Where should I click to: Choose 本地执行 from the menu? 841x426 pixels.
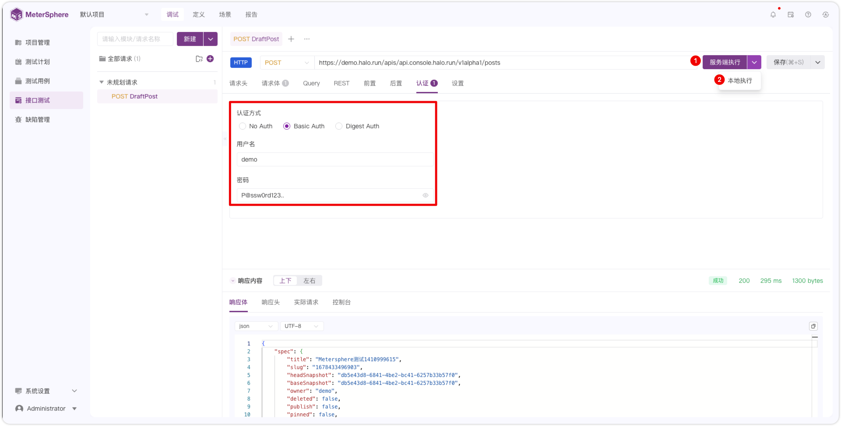tap(740, 81)
